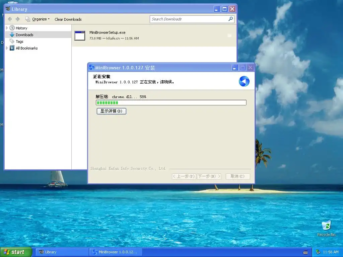343x257 pixels.
Task: Click the search magnifier icon in Library
Action: pyautogui.click(x=230, y=19)
